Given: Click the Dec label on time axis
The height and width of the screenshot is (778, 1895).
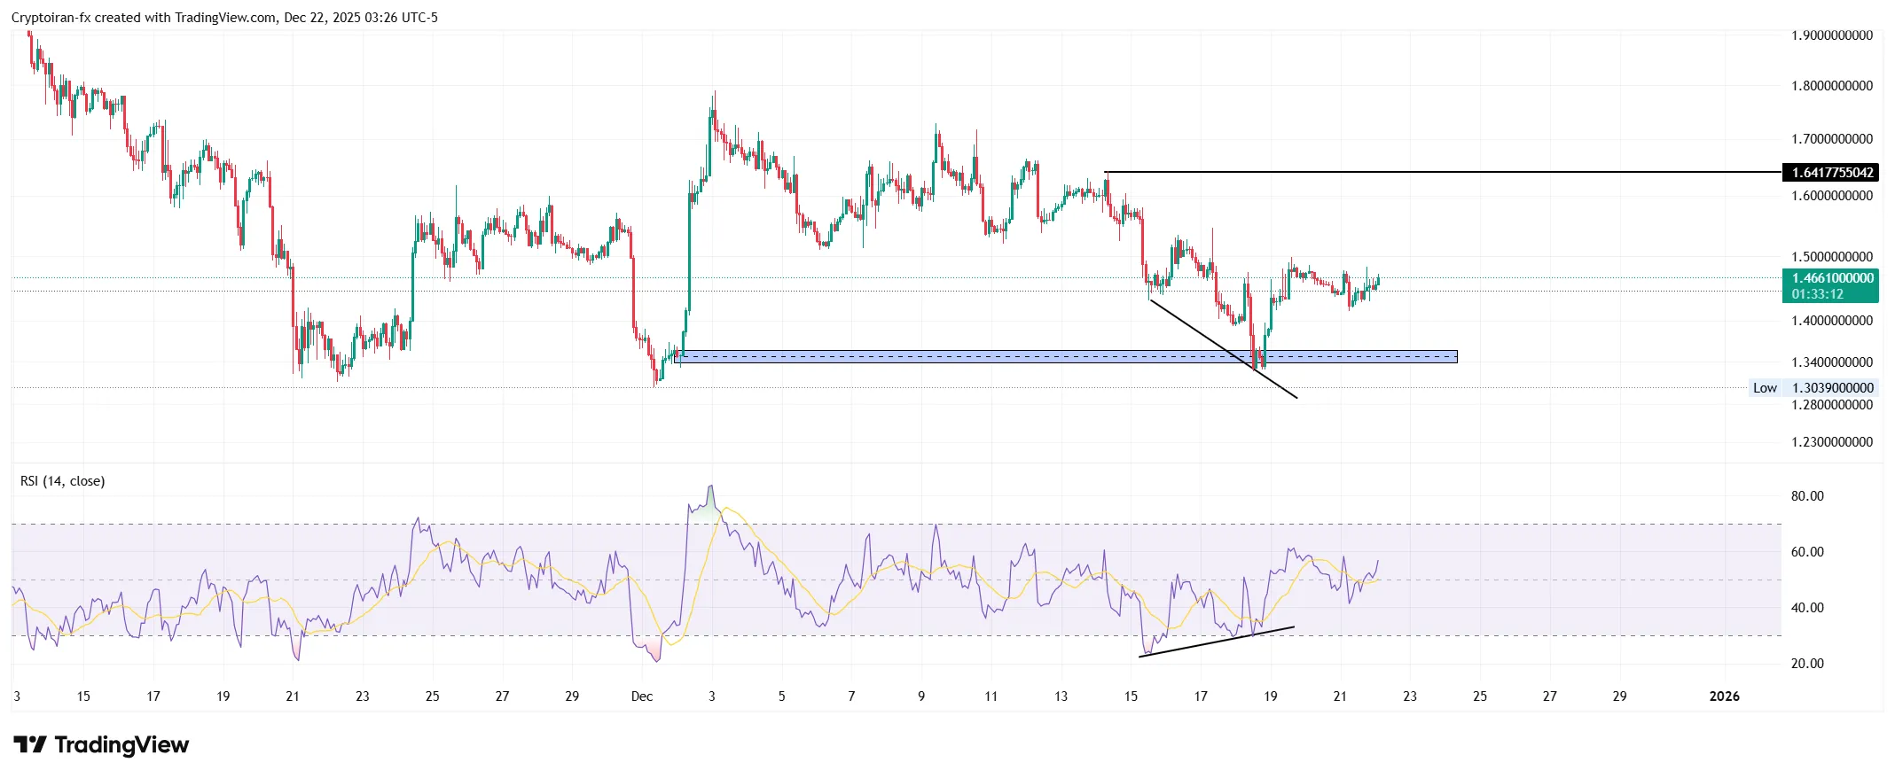Looking at the screenshot, I should [642, 696].
